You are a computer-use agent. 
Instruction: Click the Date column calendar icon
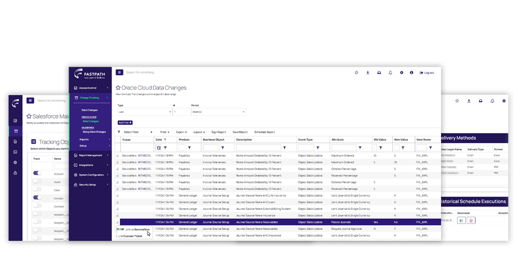(159, 148)
